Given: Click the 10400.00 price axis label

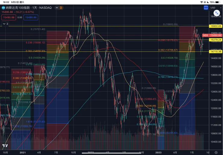Looking at the screenshot, I should point(216,142).
